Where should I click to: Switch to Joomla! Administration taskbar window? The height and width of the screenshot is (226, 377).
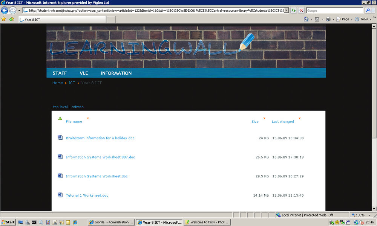111,222
